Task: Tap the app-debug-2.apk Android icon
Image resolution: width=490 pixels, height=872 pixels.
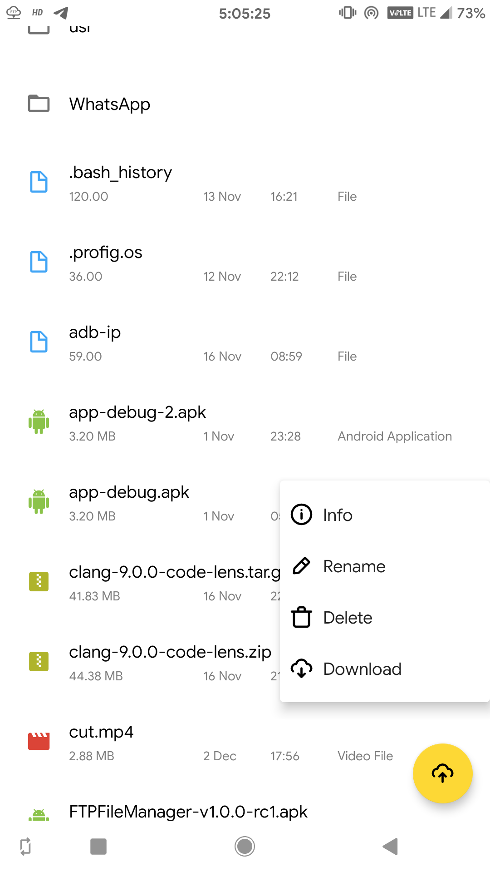Action: pyautogui.click(x=39, y=422)
